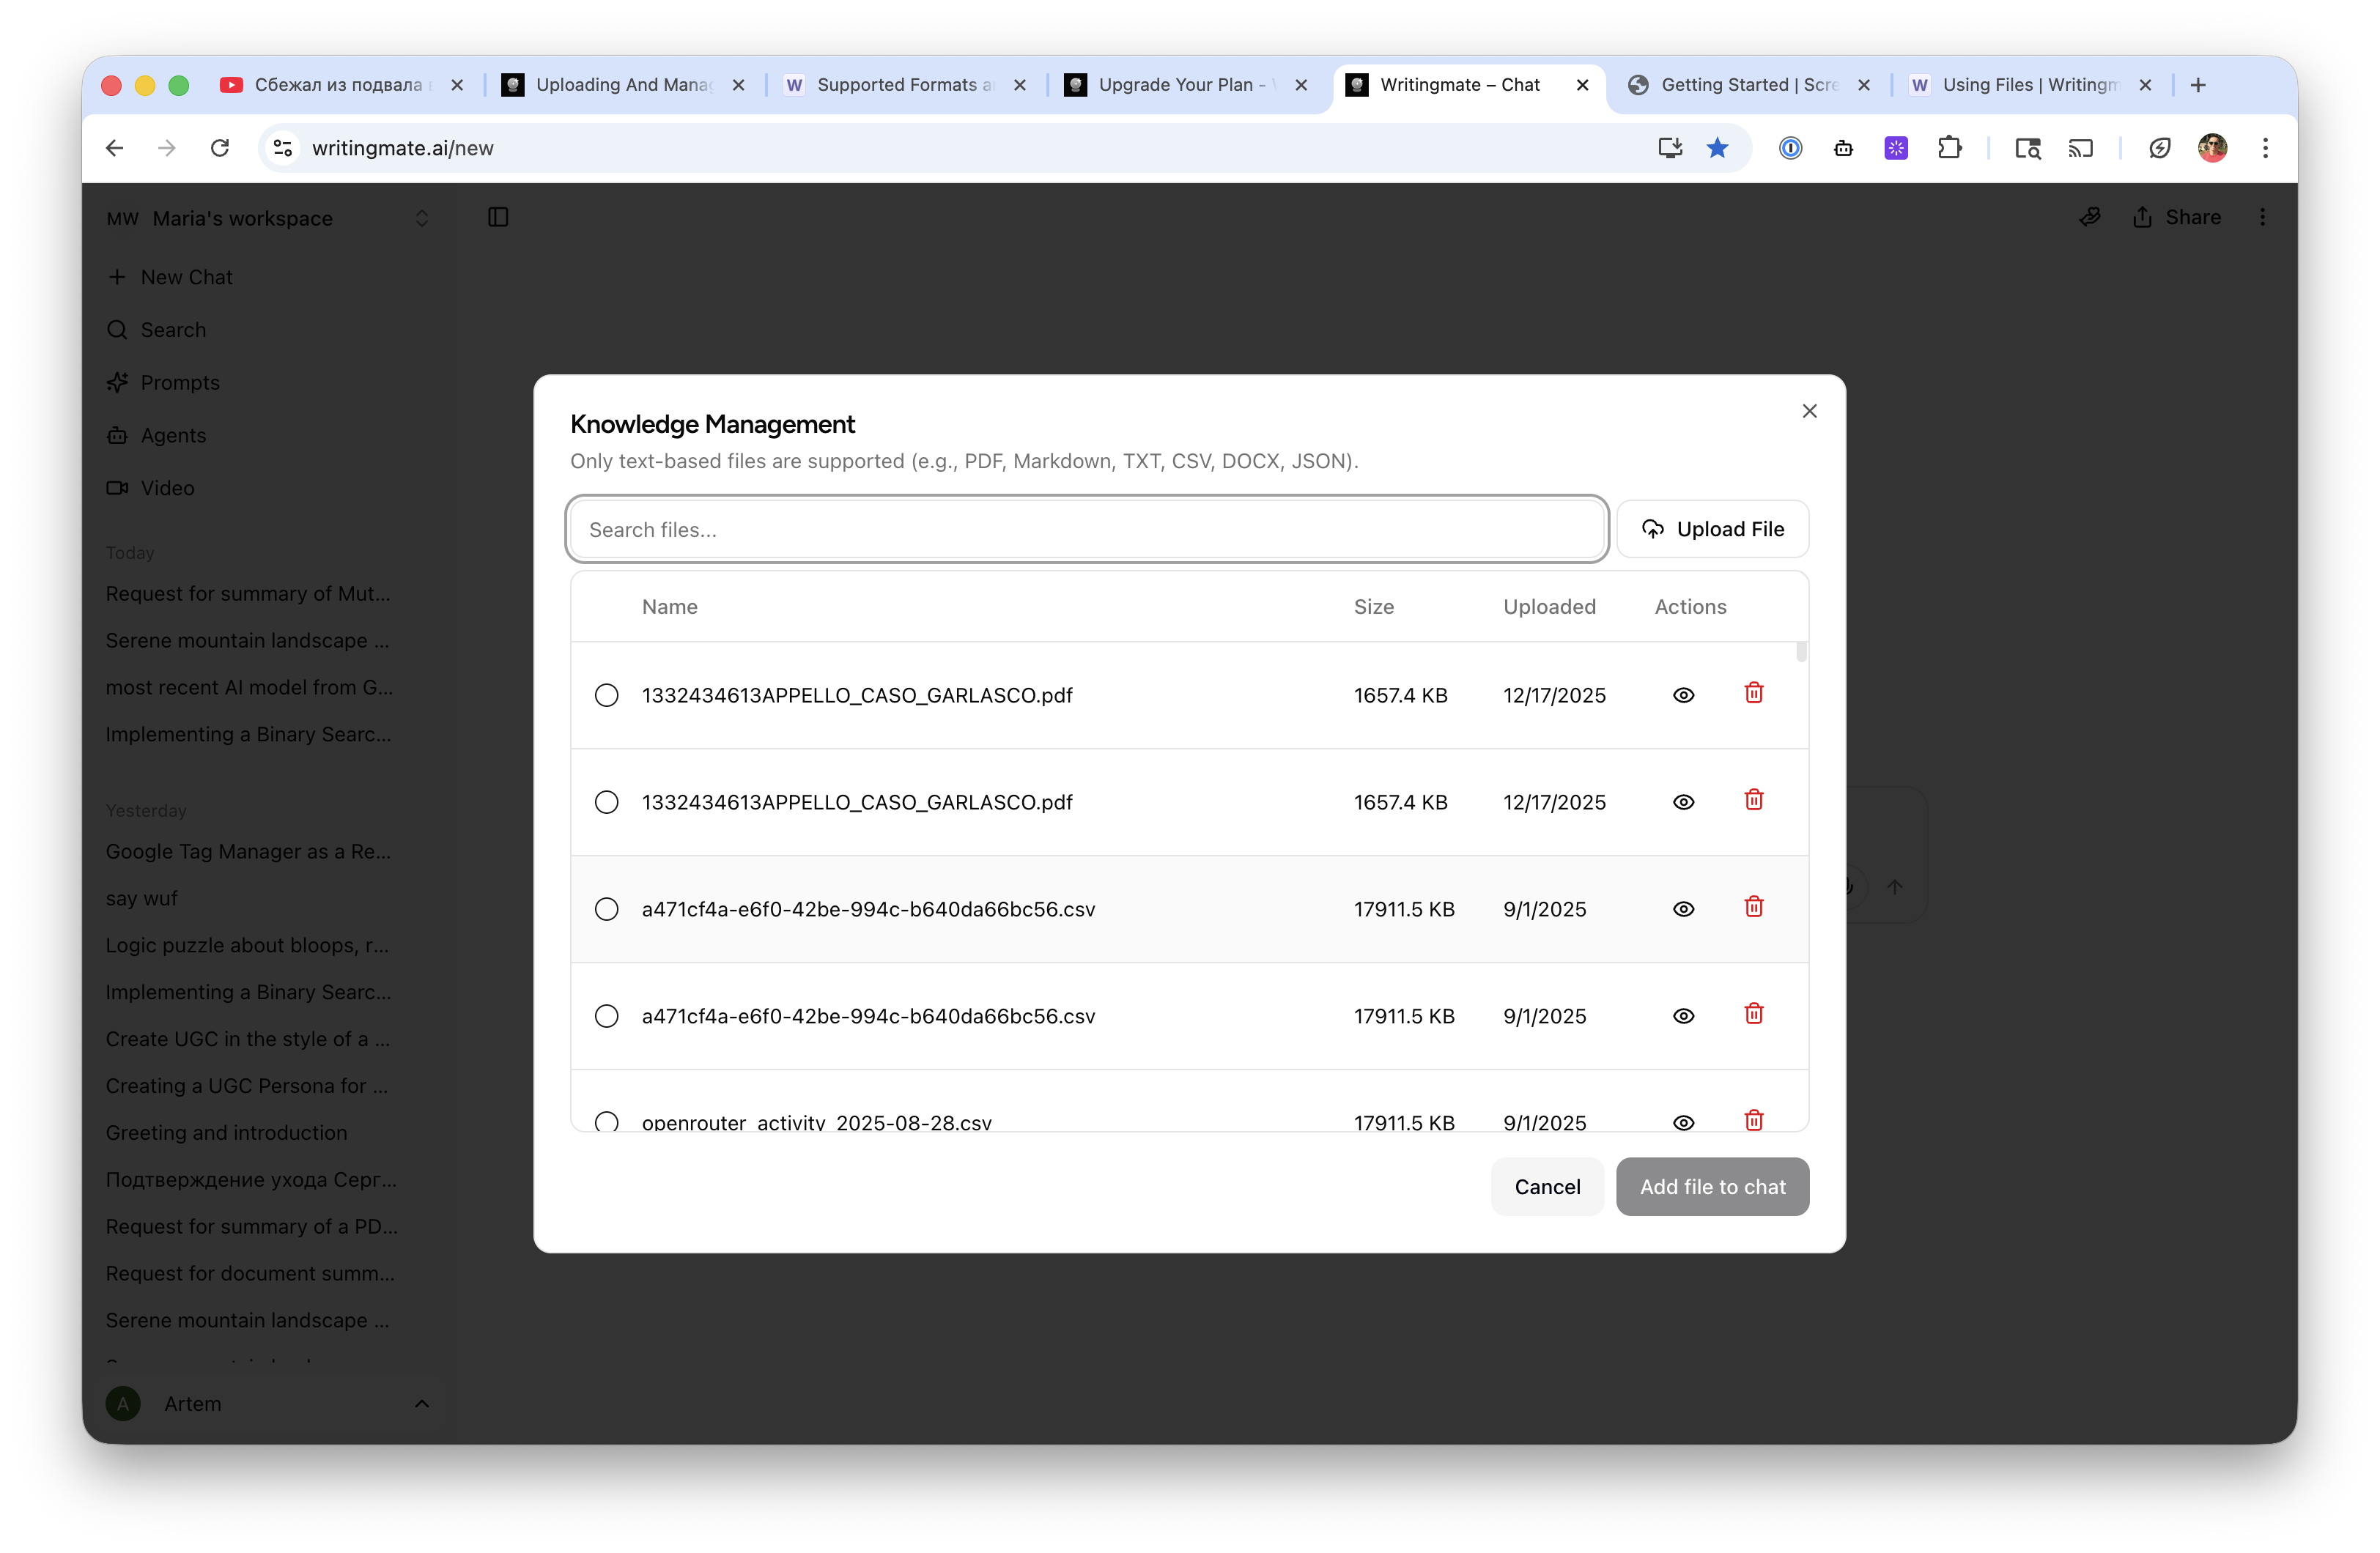This screenshot has height=1553, width=2380.
Task: Select radio for fourth row csv file
Action: point(606,1016)
